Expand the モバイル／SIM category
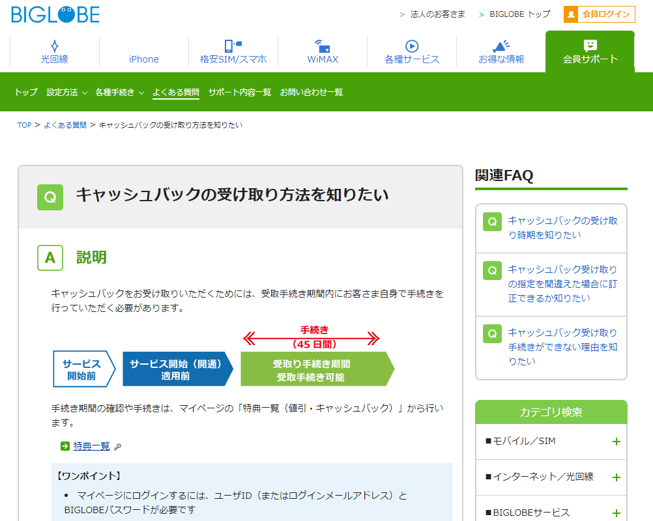 tap(551, 441)
